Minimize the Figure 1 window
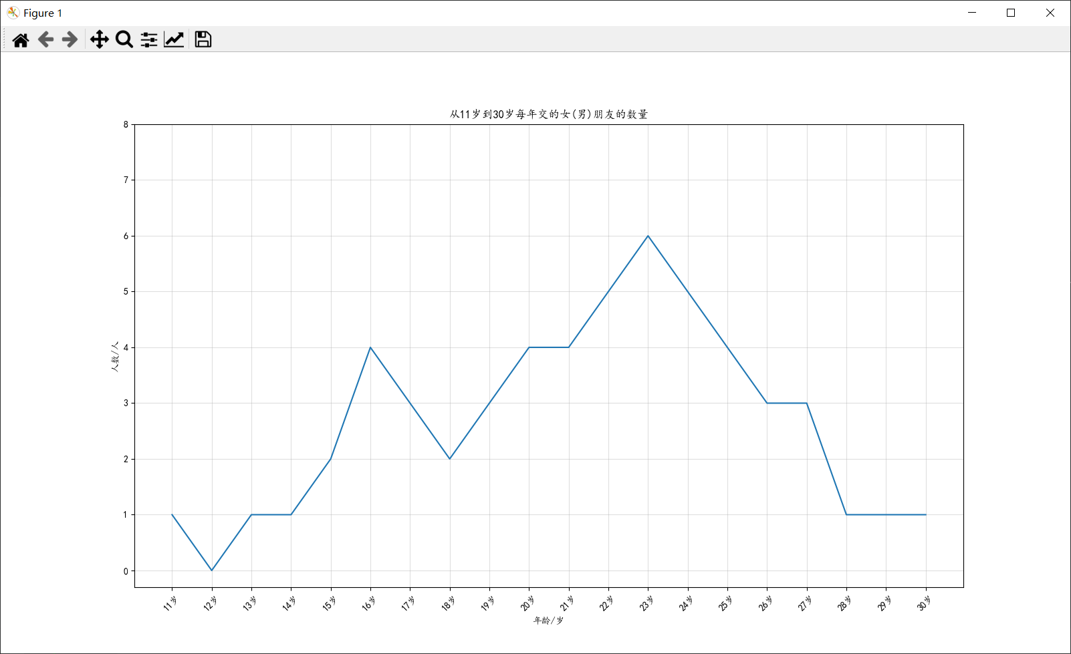This screenshot has height=654, width=1071. pos(972,13)
